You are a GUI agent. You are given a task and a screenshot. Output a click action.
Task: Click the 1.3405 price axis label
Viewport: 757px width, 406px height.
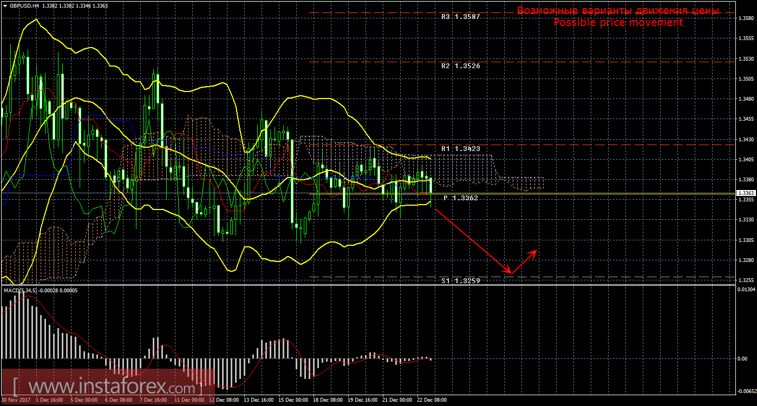point(746,159)
